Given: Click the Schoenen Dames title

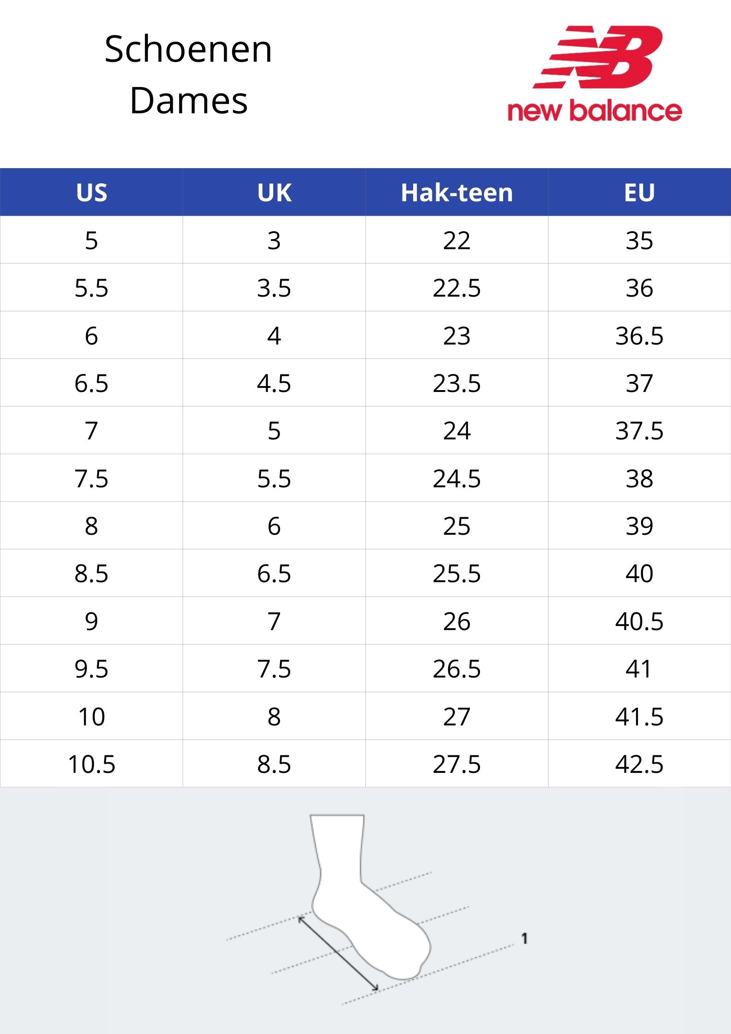Looking at the screenshot, I should click(188, 75).
